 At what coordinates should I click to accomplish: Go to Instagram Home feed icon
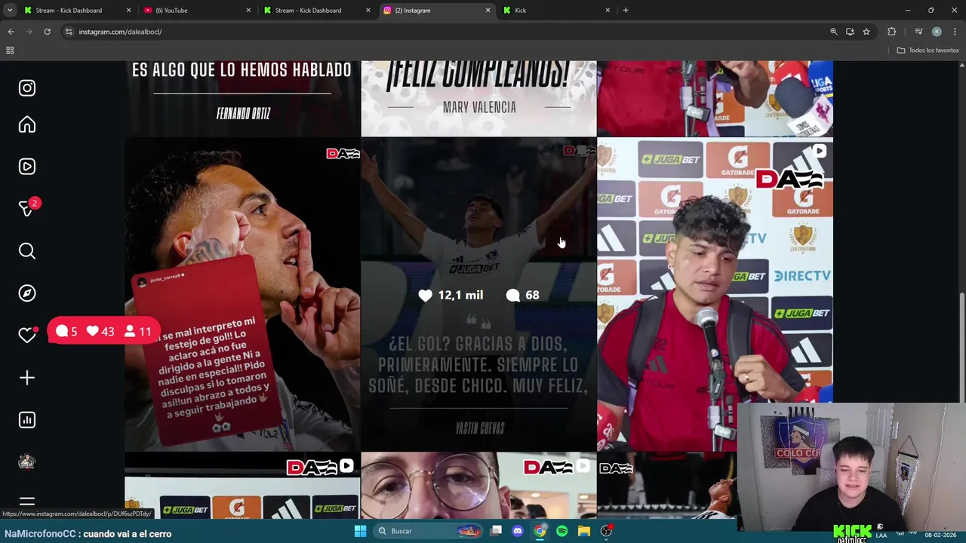pyautogui.click(x=27, y=125)
